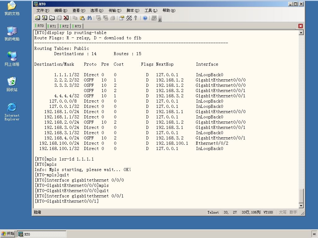Click the vertical scrollbar thumb
Image resolution: width=318 pixels, height=238 pixels.
pos(301,196)
